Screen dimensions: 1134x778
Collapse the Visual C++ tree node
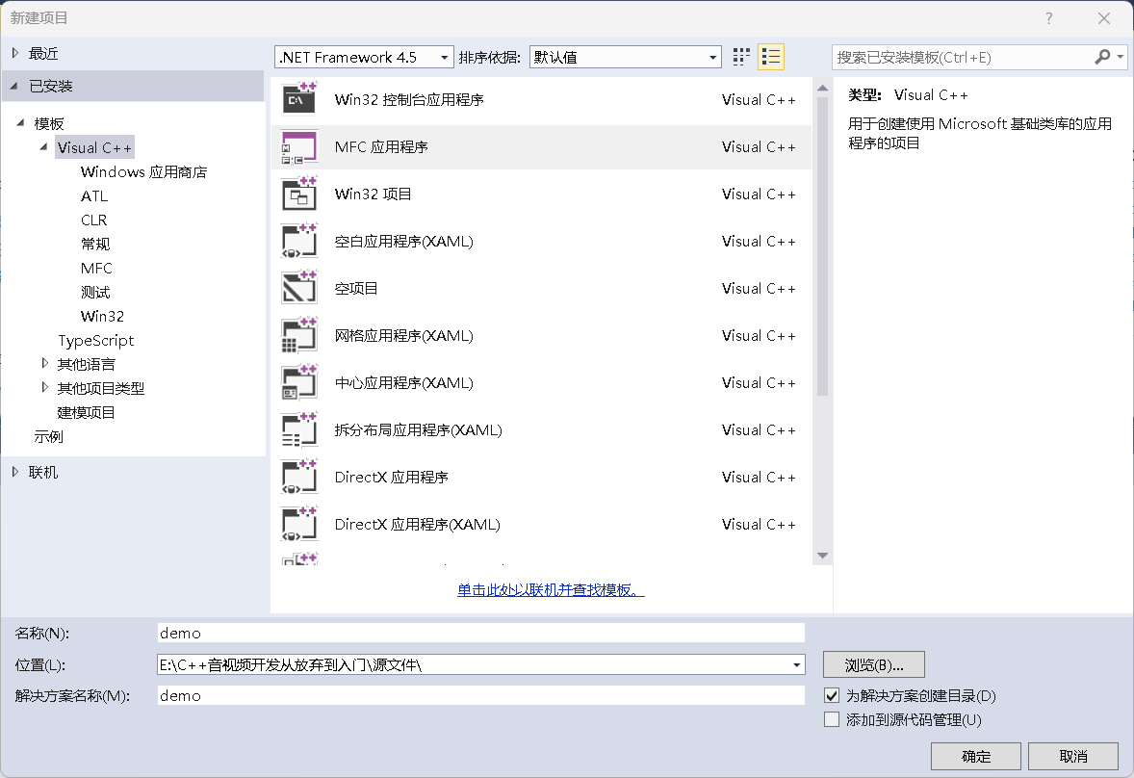pyautogui.click(x=43, y=146)
